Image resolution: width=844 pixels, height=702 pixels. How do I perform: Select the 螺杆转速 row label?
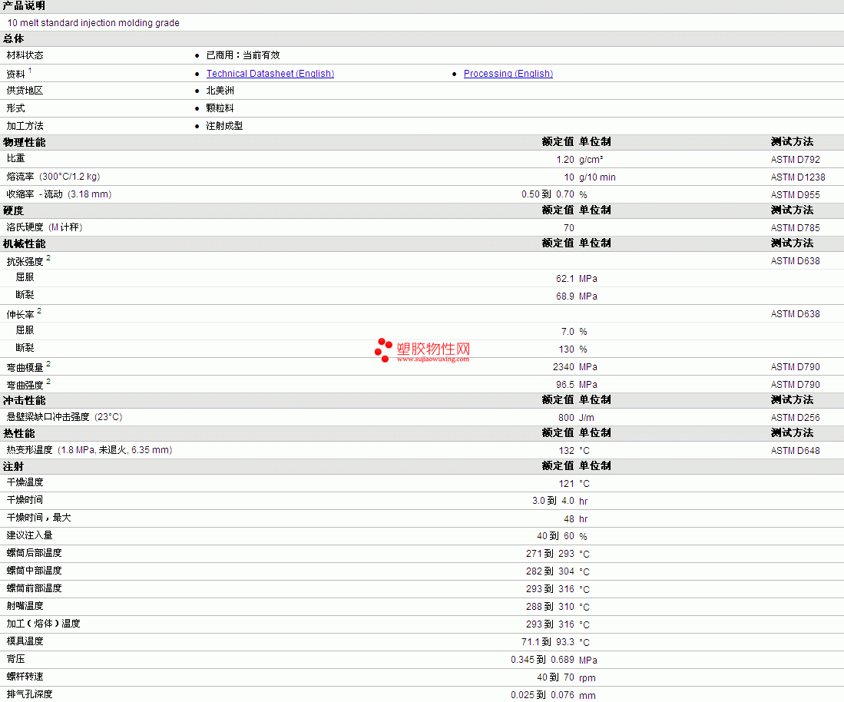(25, 677)
